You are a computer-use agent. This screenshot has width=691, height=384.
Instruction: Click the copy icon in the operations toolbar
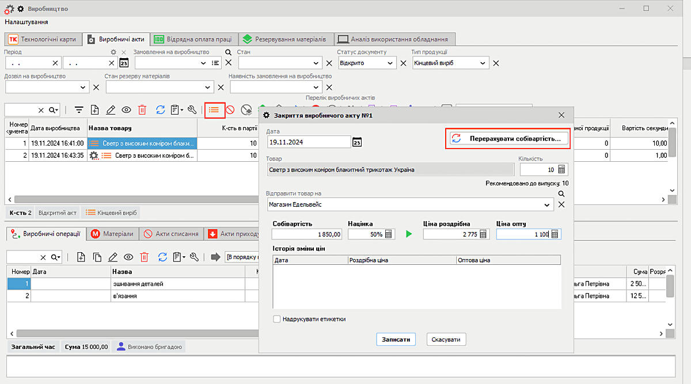tap(97, 257)
